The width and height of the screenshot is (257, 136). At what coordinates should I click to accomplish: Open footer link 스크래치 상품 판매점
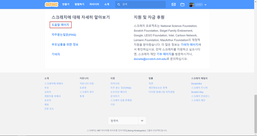click(x=121, y=100)
